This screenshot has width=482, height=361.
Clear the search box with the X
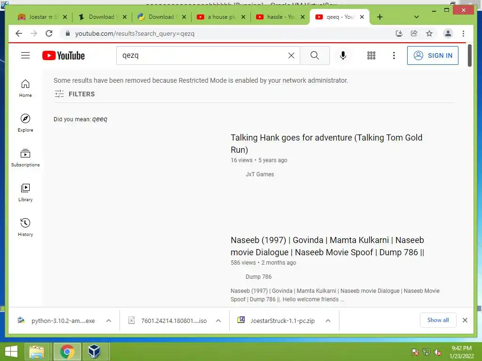pyautogui.click(x=291, y=55)
